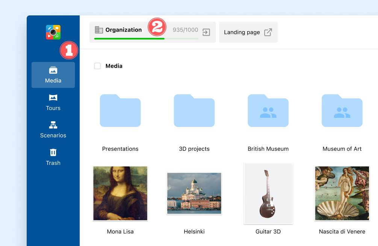
Task: Click the app logo in the sidebar
Action: (x=53, y=32)
